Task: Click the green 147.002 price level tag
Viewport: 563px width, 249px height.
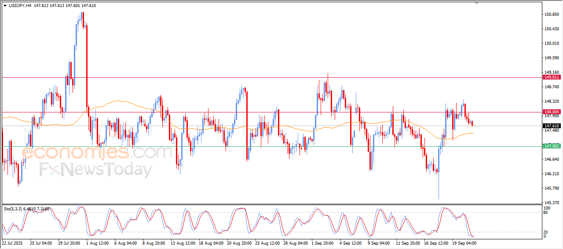Action: (552, 146)
